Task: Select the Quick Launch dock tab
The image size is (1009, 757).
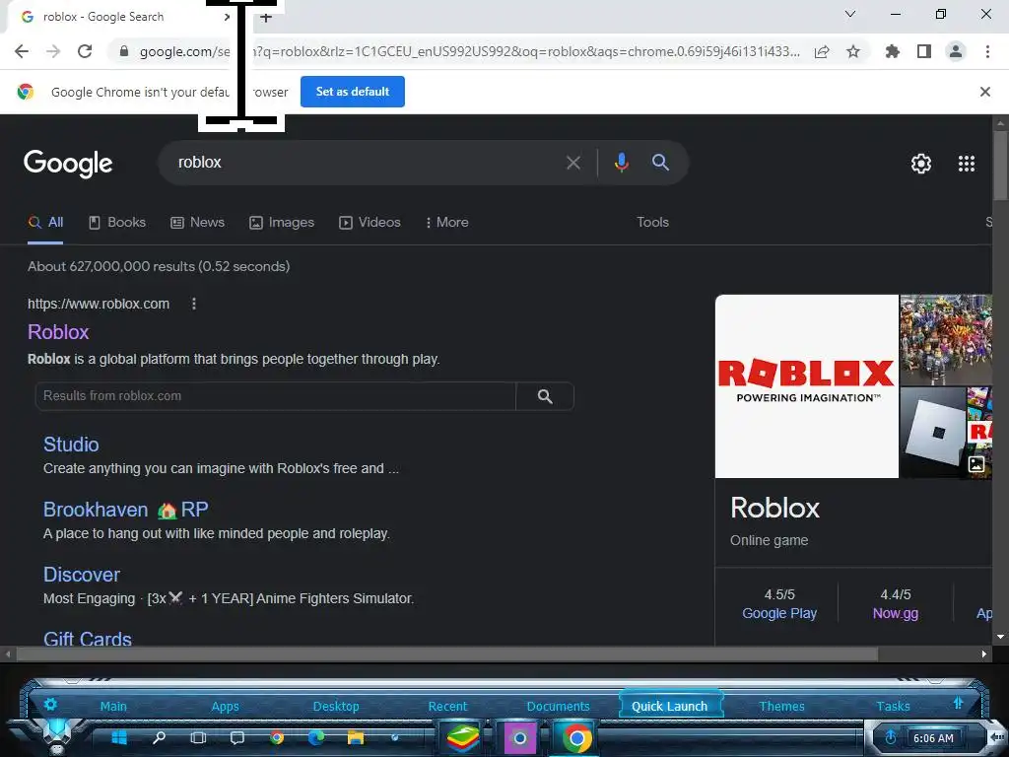Action: click(669, 706)
